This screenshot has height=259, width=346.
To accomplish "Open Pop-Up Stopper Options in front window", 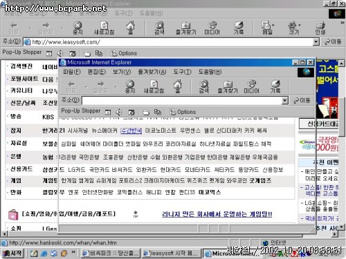I will tap(183, 112).
